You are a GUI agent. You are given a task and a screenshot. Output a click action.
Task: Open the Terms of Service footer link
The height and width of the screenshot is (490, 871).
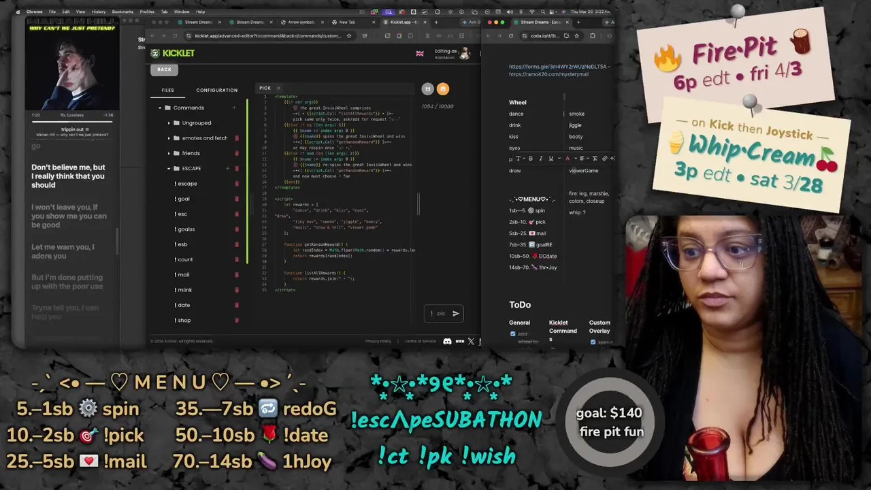click(421, 341)
